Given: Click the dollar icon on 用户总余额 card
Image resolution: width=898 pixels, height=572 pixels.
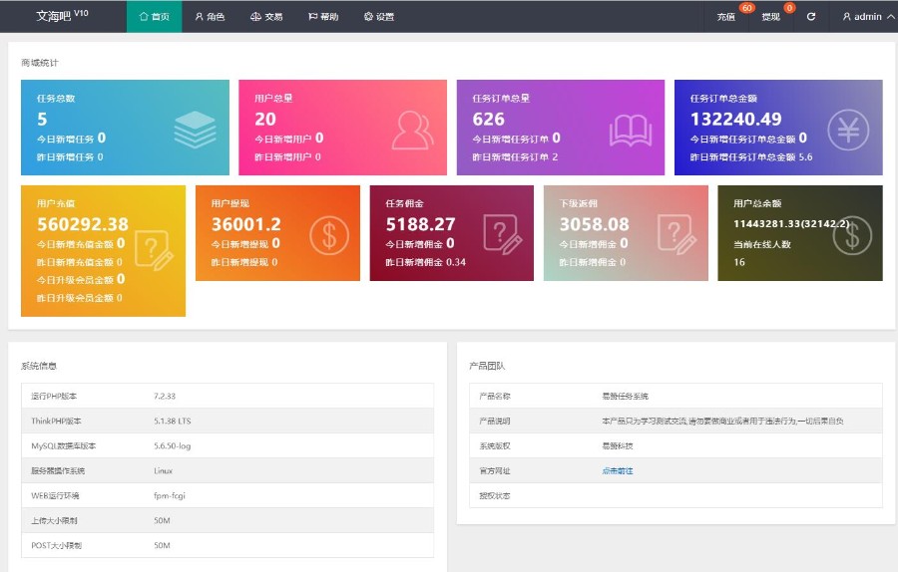Looking at the screenshot, I should point(851,234).
